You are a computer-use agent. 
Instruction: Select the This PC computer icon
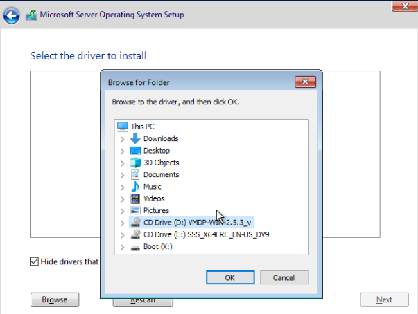pos(123,127)
